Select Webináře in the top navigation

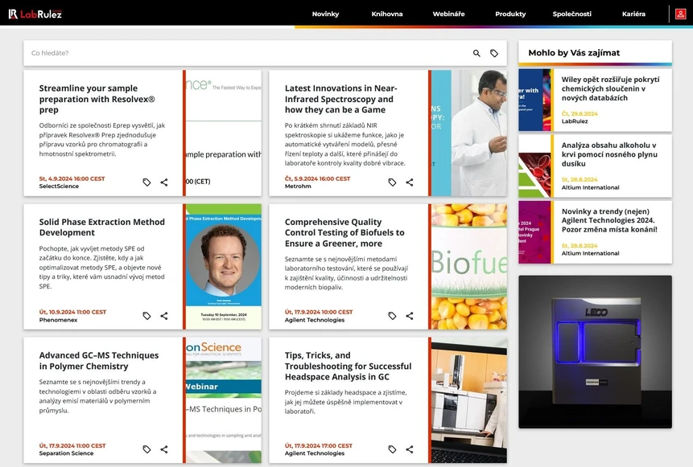448,14
